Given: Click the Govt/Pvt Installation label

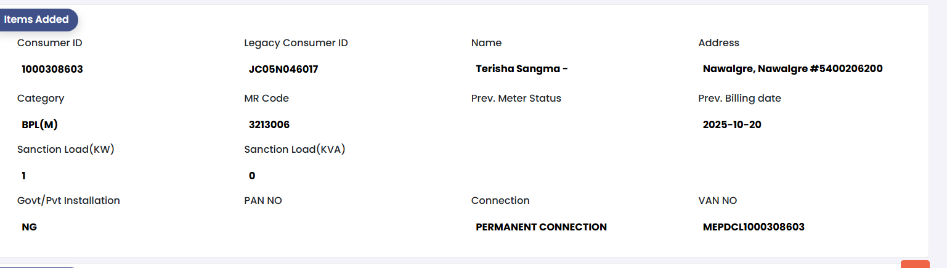Looking at the screenshot, I should tap(68, 201).
